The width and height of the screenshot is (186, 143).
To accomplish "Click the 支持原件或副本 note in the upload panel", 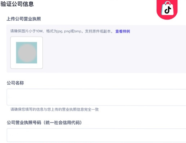I will pos(99,31).
